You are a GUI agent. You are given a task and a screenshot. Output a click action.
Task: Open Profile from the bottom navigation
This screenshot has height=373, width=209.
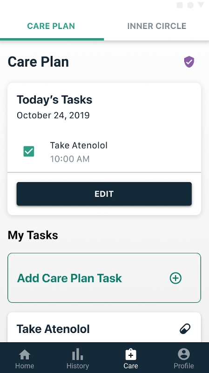[183, 359]
